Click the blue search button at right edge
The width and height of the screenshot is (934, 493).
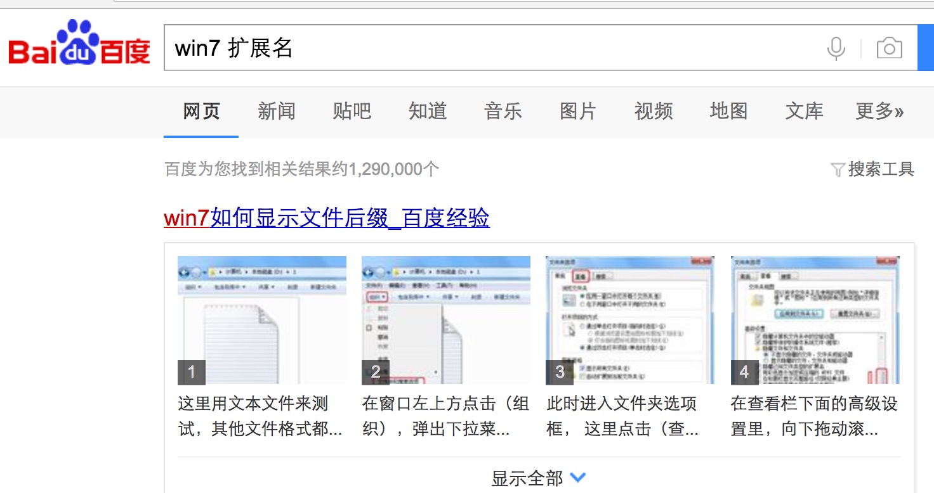pyautogui.click(x=926, y=48)
